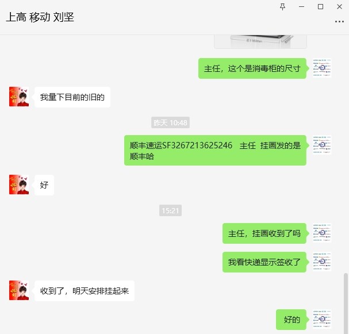Click the contact avatar next to the 好 message
This screenshot has width=349, height=334.
point(19,185)
